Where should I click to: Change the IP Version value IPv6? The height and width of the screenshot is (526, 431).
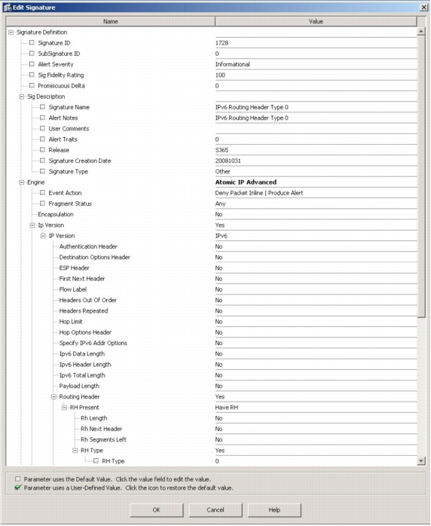(x=316, y=236)
